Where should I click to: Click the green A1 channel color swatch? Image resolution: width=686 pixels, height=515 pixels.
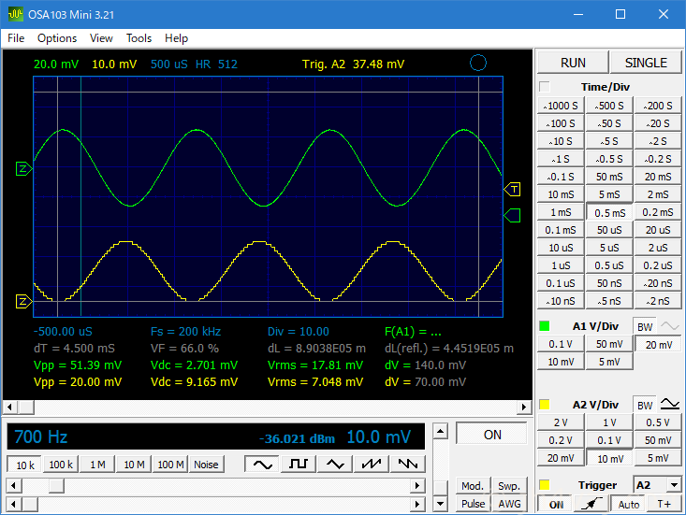point(545,326)
